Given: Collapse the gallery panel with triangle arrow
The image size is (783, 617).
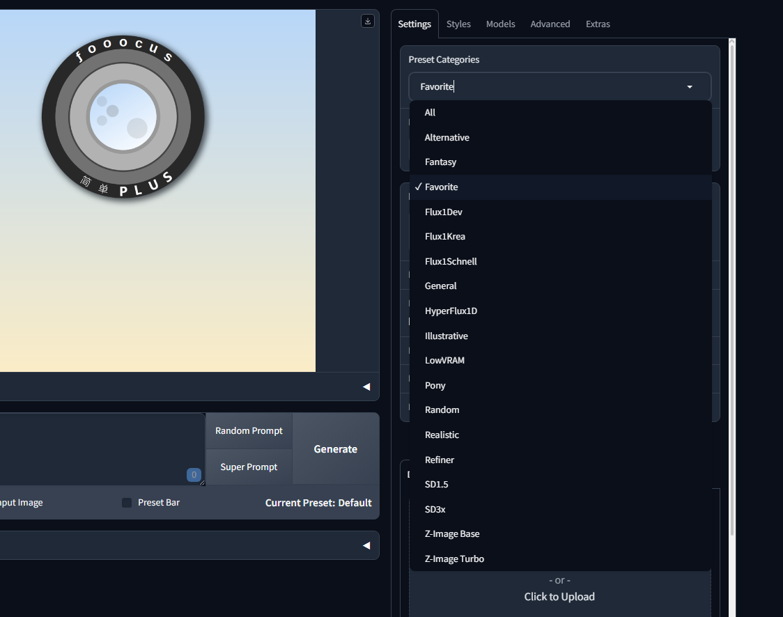Looking at the screenshot, I should 366,387.
